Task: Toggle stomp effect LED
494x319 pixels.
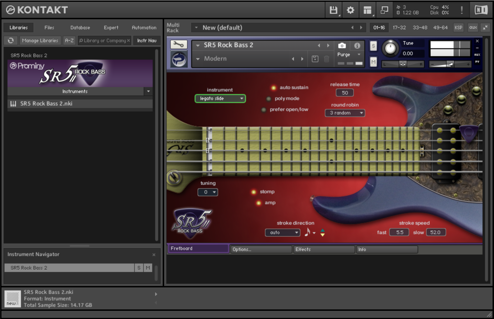Action: [253, 192]
